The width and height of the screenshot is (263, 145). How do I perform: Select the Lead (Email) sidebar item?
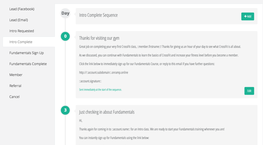click(18, 20)
